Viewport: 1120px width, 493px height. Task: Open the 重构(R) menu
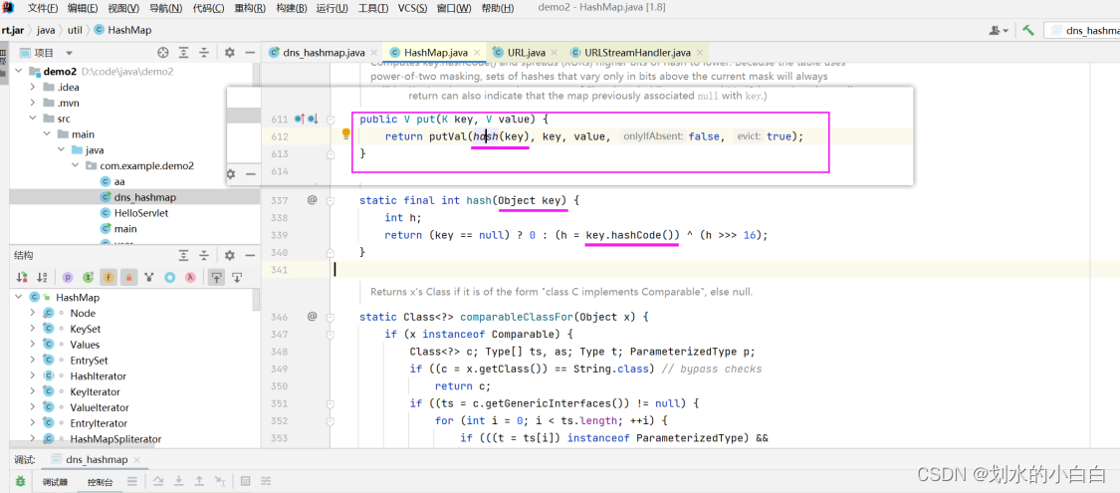tap(249, 9)
